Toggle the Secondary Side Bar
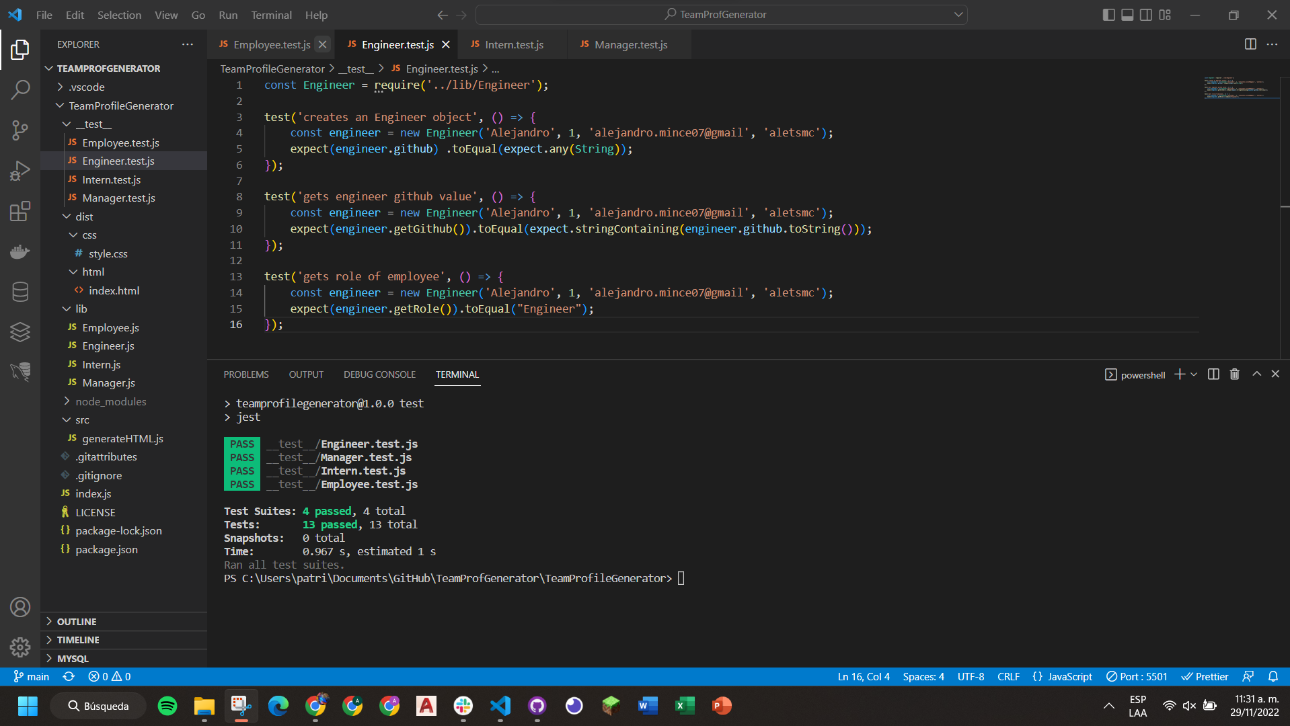The width and height of the screenshot is (1290, 726). coord(1146,14)
